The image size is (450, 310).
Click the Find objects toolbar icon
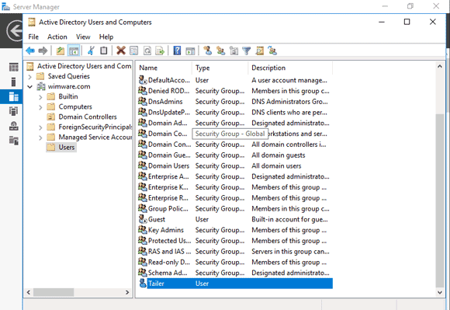[259, 51]
